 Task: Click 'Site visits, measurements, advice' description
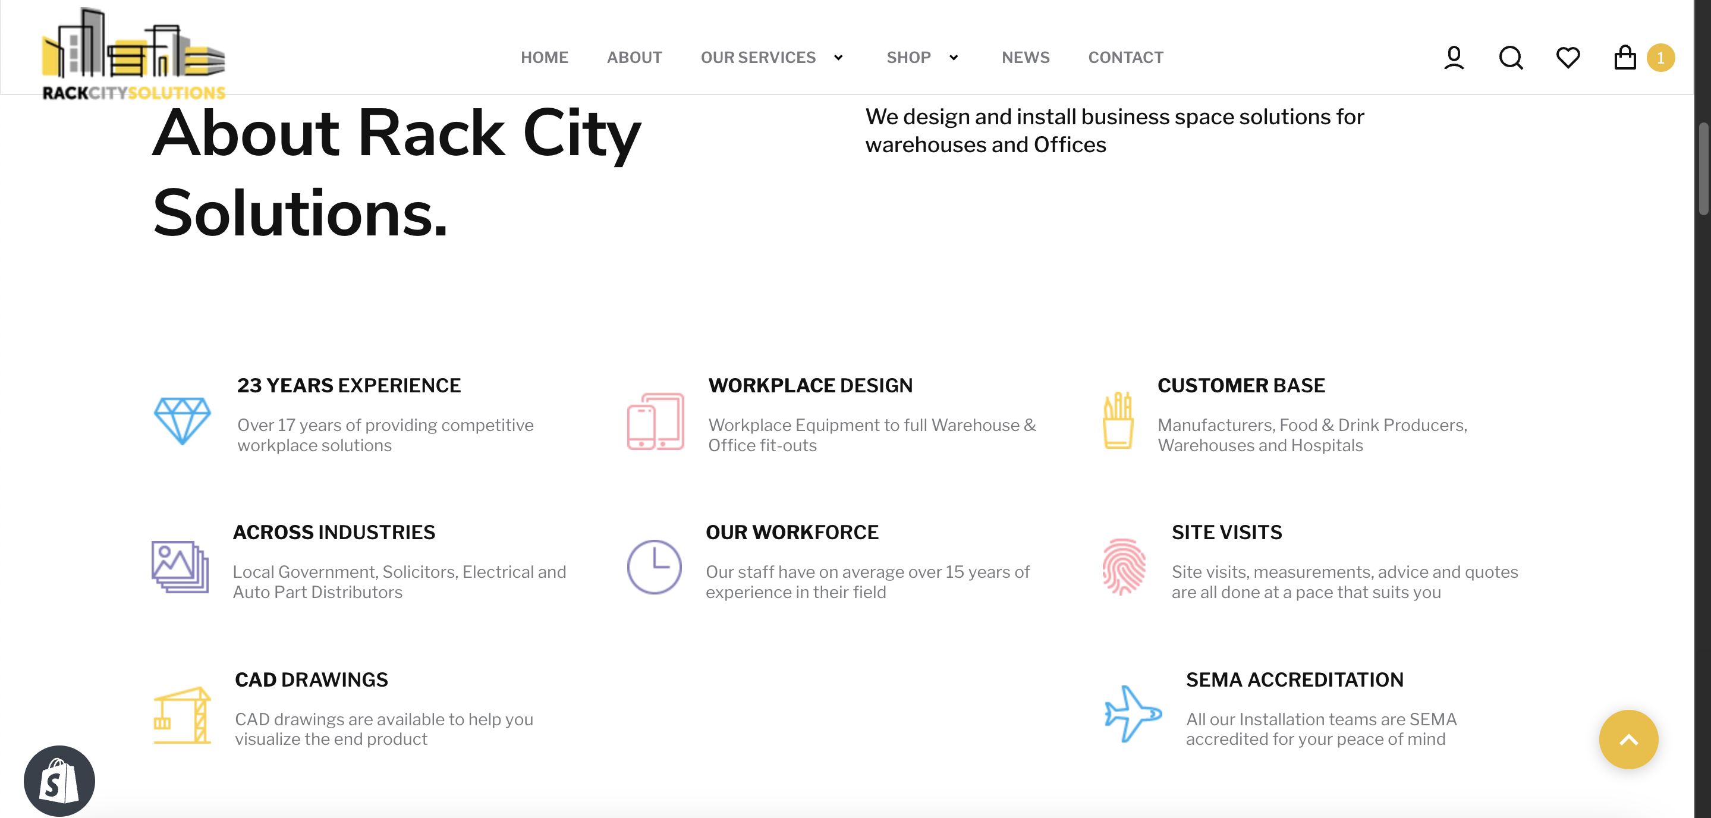(1344, 581)
